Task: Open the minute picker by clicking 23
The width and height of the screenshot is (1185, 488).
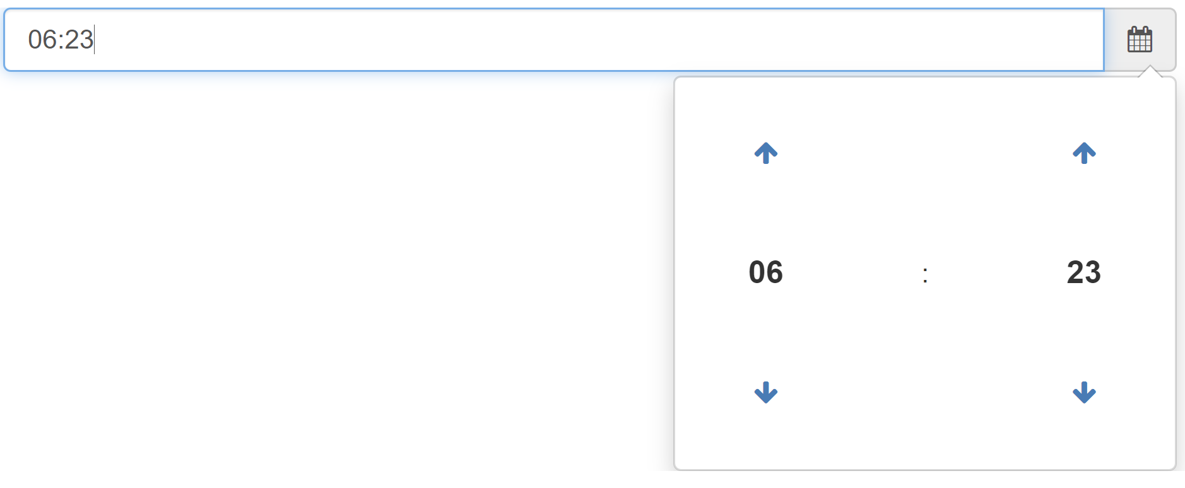Action: click(x=1083, y=272)
